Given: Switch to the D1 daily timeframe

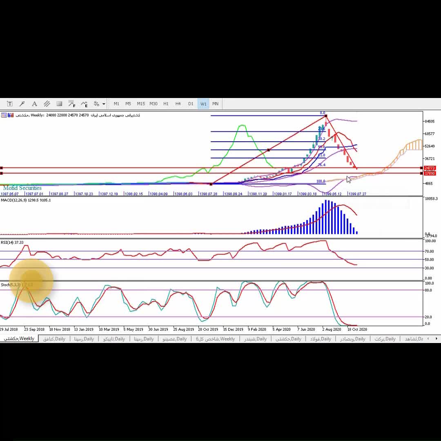Looking at the screenshot, I should tap(191, 104).
